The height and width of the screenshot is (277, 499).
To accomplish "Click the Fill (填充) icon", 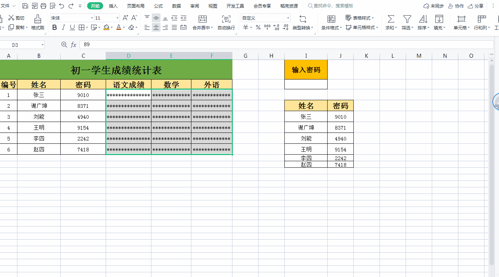I will [x=439, y=19].
